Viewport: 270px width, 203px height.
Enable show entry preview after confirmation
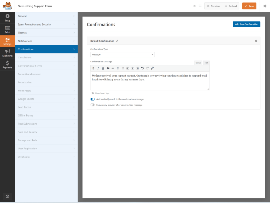(93, 105)
